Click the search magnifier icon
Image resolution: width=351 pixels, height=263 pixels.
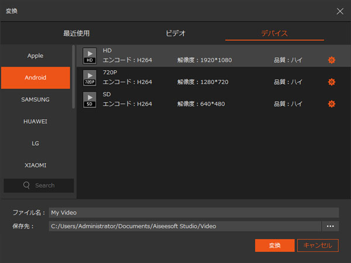coord(27,185)
